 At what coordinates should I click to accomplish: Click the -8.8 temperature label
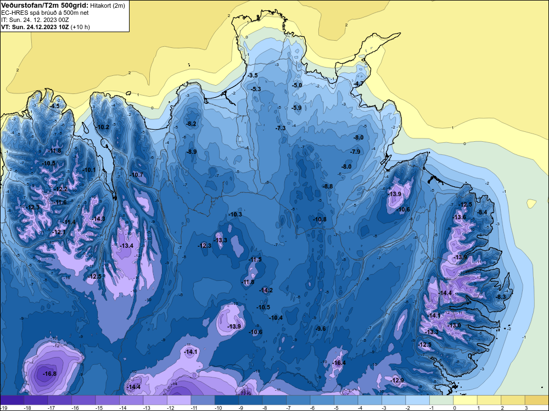coord(327,186)
